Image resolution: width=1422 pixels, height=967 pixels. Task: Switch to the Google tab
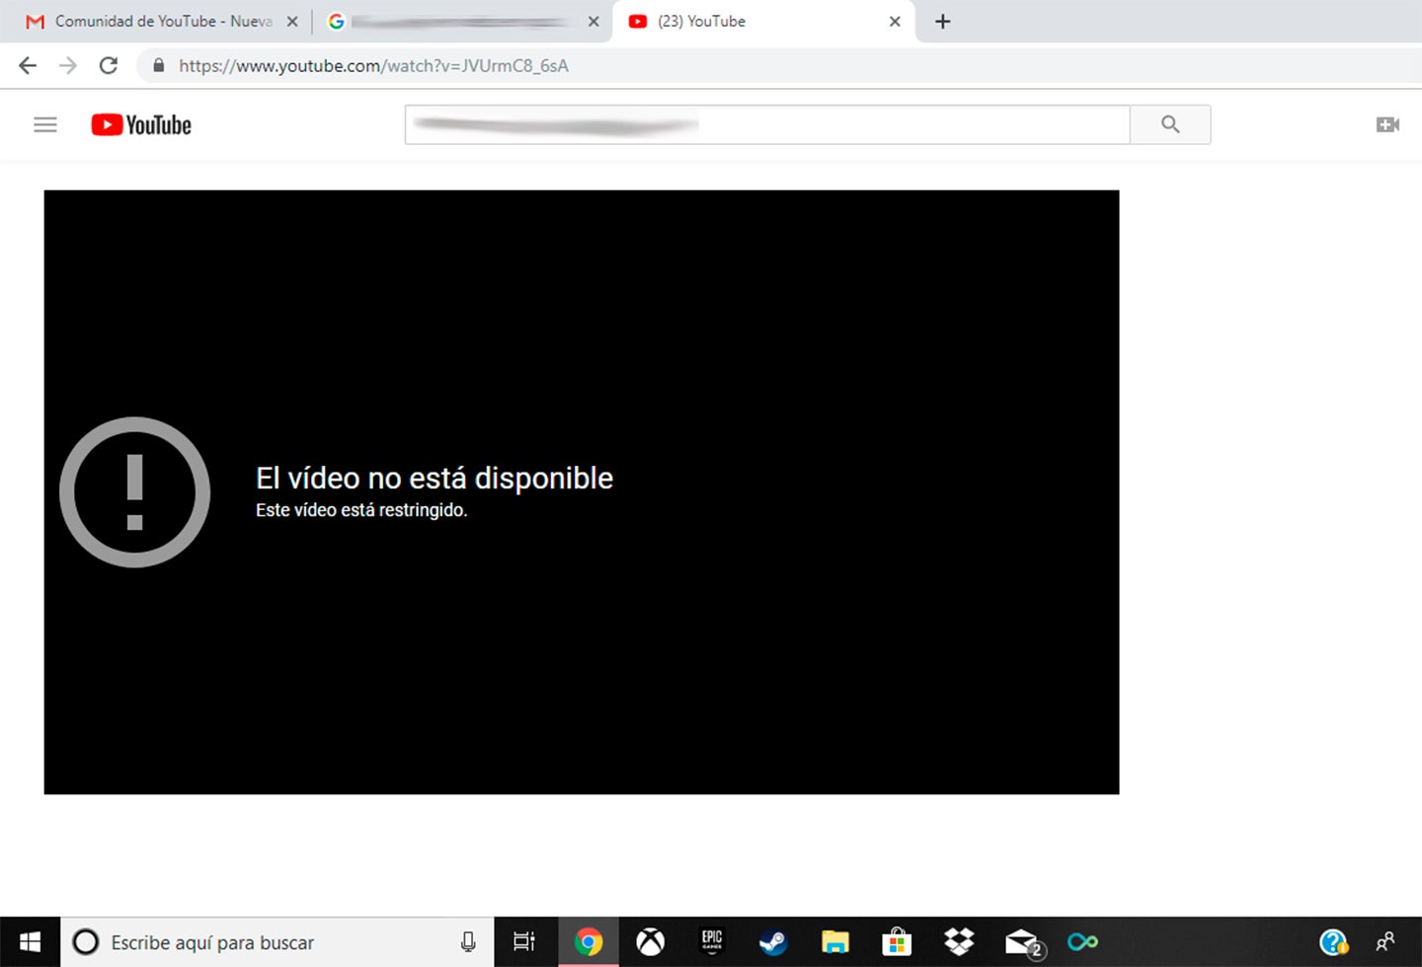click(454, 22)
